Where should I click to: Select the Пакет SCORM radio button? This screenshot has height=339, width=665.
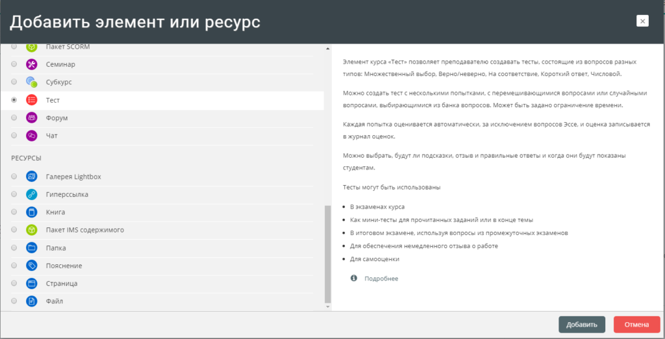(14, 46)
